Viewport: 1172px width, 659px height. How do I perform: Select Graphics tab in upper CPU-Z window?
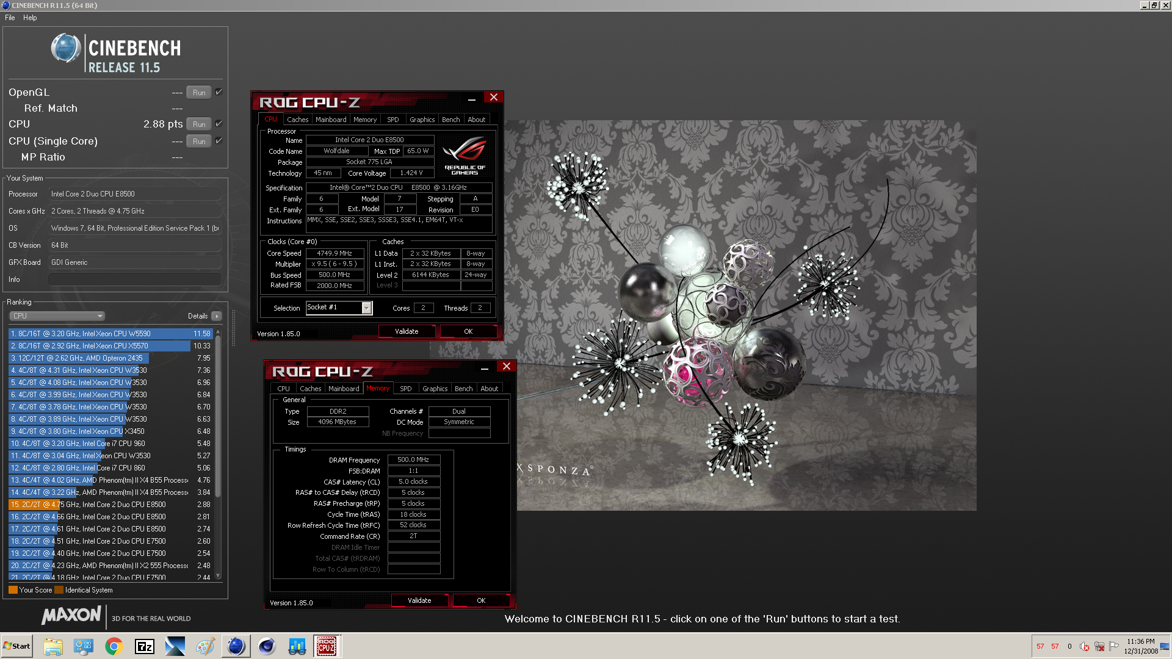pyautogui.click(x=422, y=120)
